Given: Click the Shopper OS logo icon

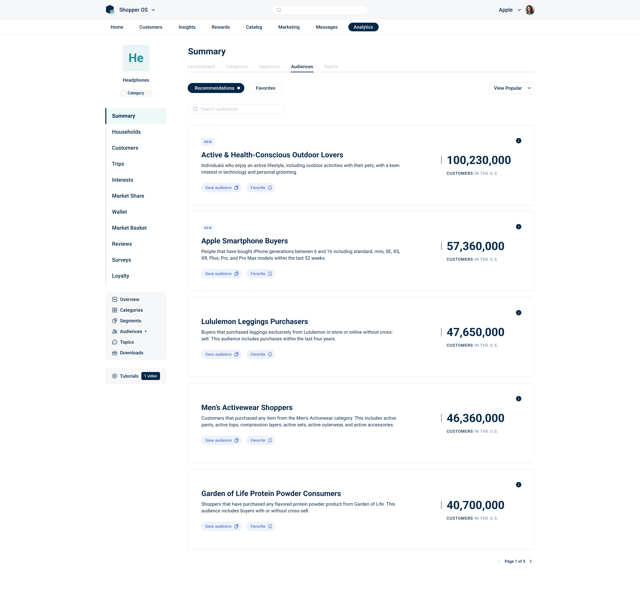Looking at the screenshot, I should point(110,10).
